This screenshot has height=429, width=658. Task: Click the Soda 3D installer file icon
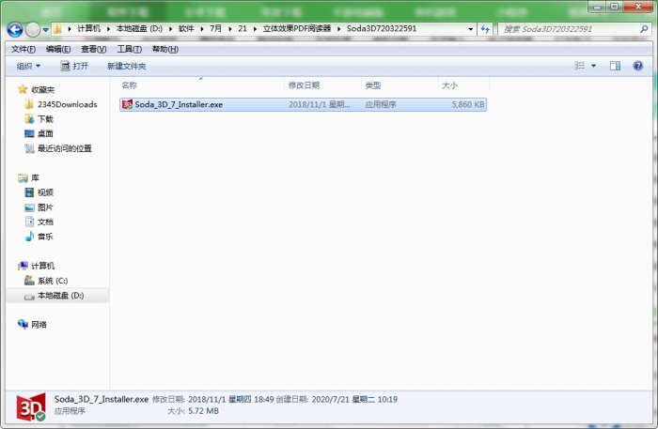click(x=127, y=104)
